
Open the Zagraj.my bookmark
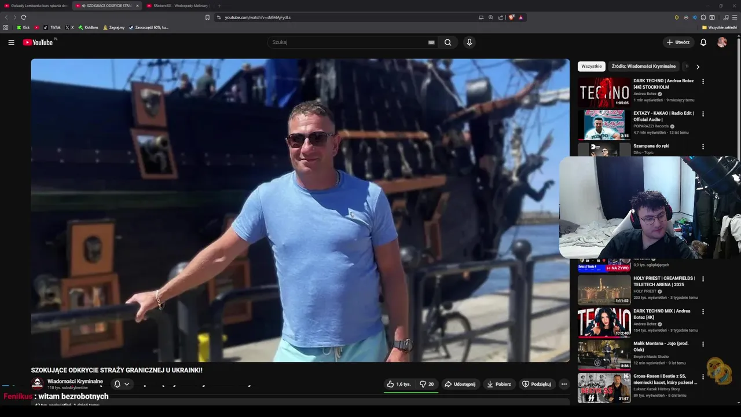[x=113, y=27]
